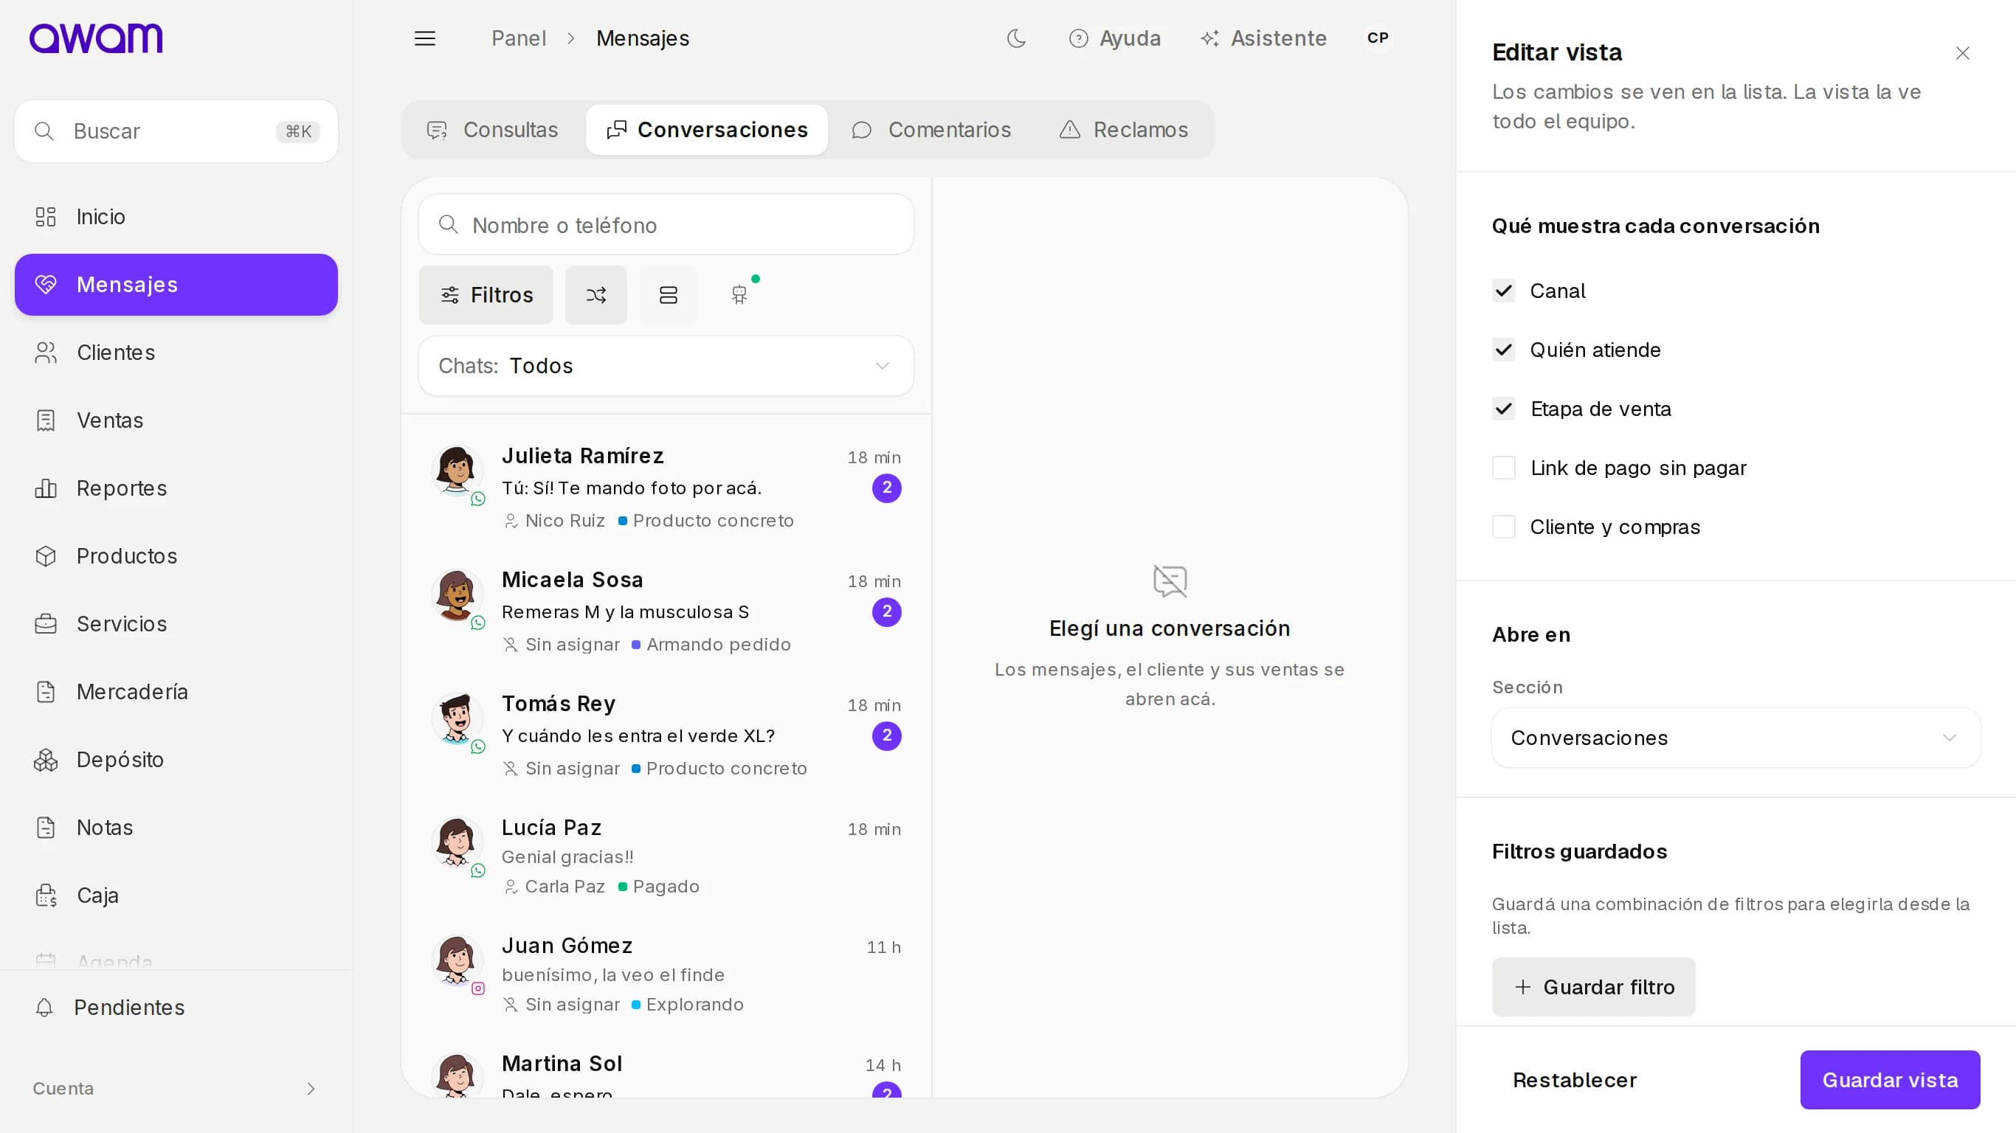The width and height of the screenshot is (2016, 1133).
Task: Enable Cliente y compras checkbox
Action: (1502, 527)
